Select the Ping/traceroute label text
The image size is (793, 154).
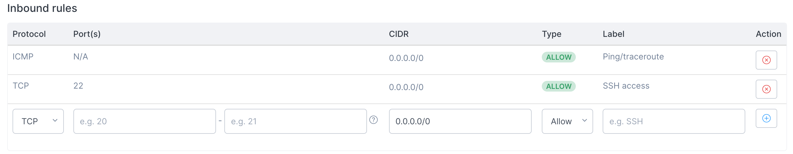click(633, 57)
